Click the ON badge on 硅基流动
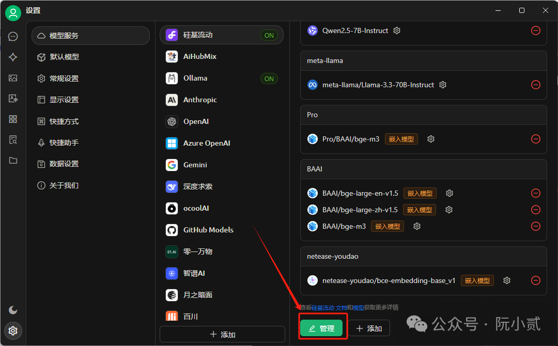The image size is (558, 346). click(x=269, y=35)
